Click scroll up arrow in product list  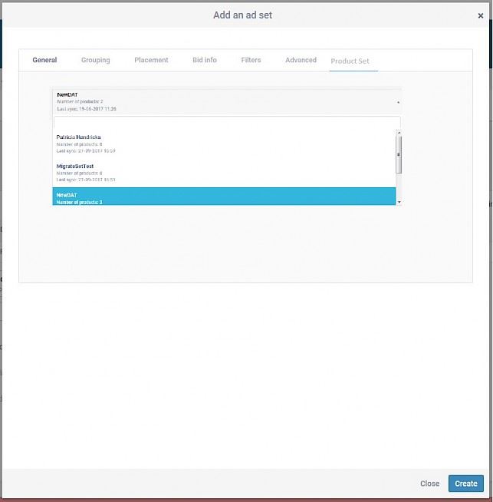pyautogui.click(x=399, y=133)
